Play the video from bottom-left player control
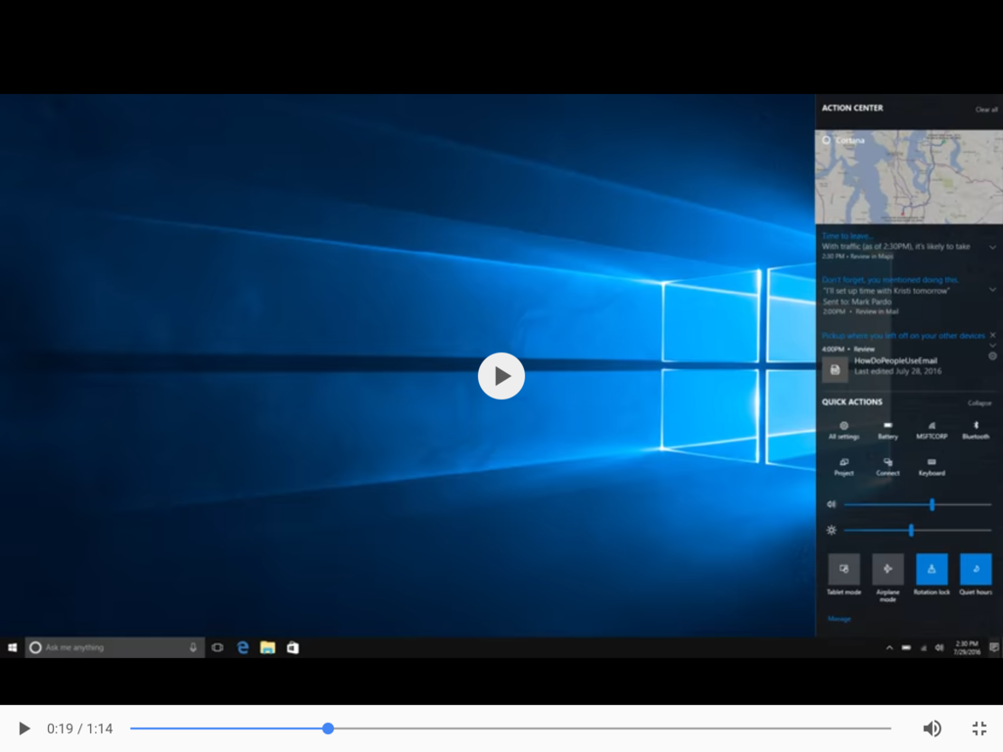Image resolution: width=1003 pixels, height=752 pixels. click(x=24, y=728)
